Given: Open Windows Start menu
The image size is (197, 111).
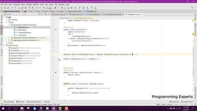Looking at the screenshot, I should (3, 108).
